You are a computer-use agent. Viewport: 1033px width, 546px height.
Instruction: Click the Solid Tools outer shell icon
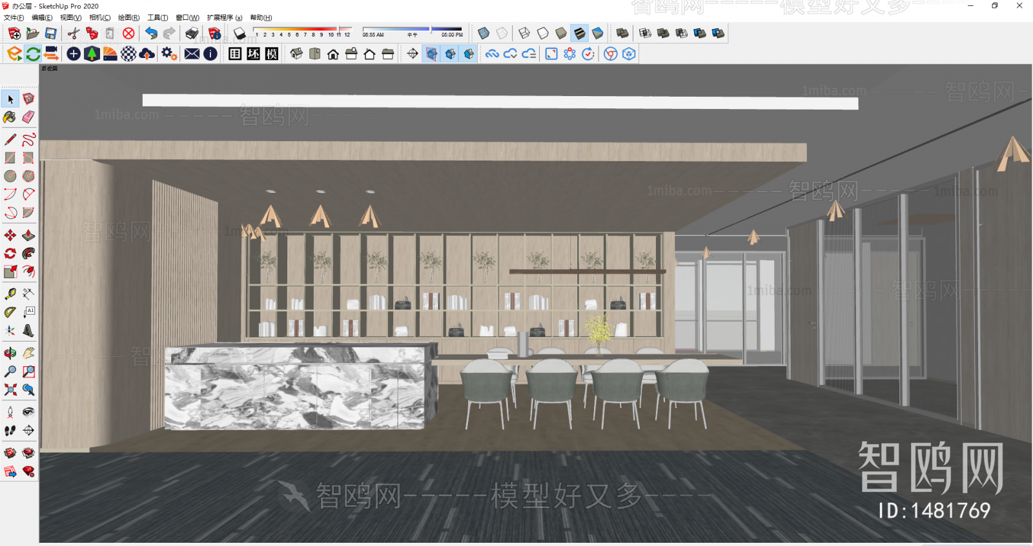[x=622, y=33]
